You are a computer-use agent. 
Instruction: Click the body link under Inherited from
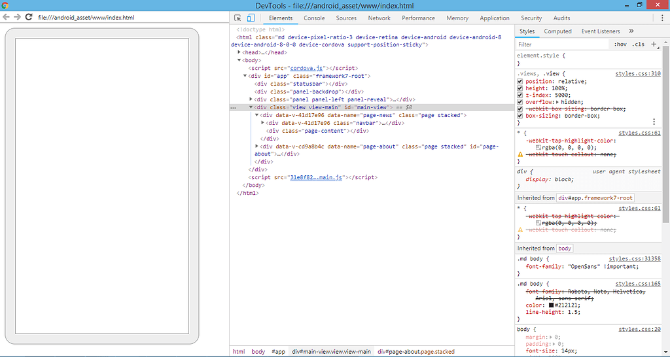(x=565, y=248)
